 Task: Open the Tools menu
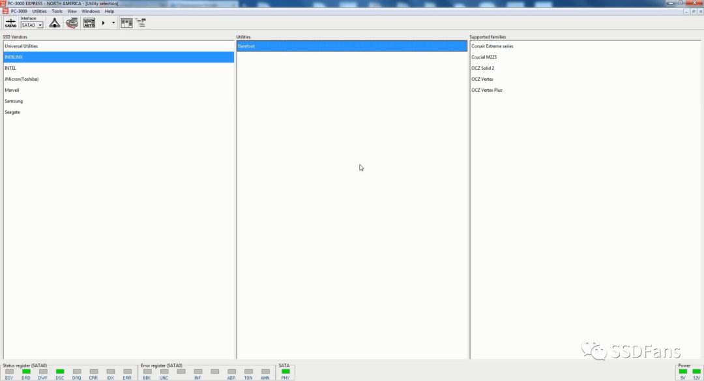click(57, 11)
